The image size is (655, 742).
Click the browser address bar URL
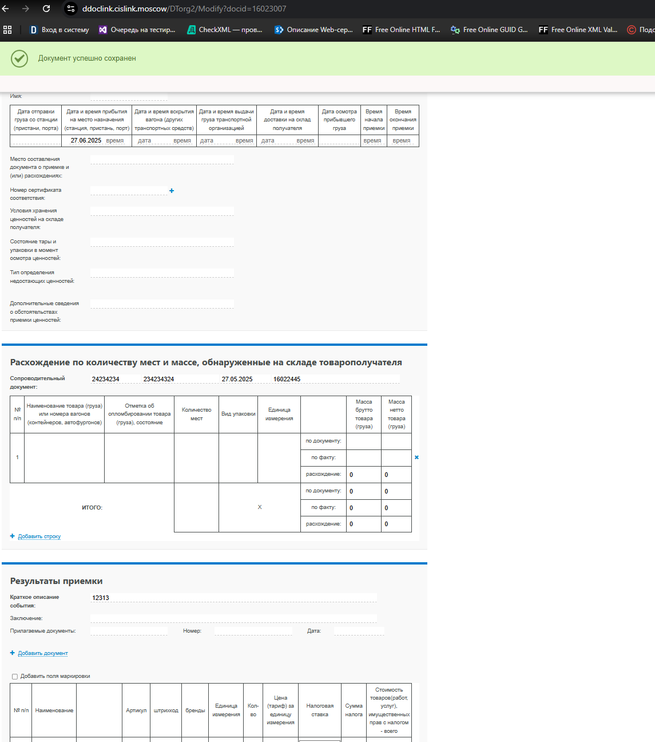[x=184, y=9]
